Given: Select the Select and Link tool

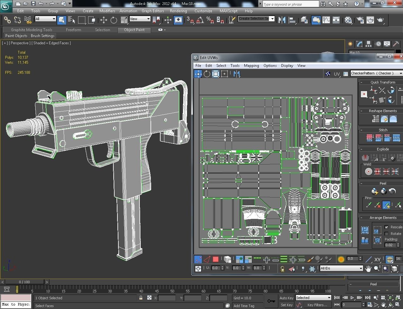Looking at the screenshot, I should (7, 20).
